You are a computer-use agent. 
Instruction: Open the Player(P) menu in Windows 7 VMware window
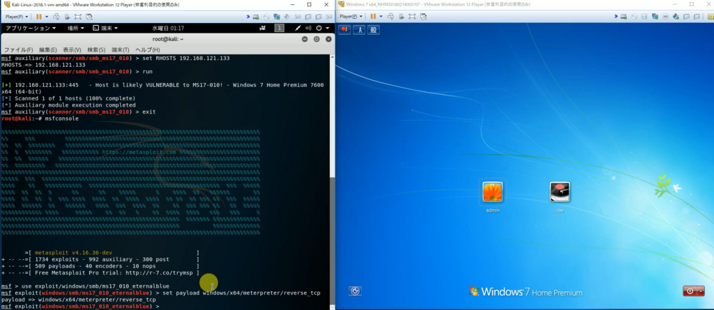point(351,17)
